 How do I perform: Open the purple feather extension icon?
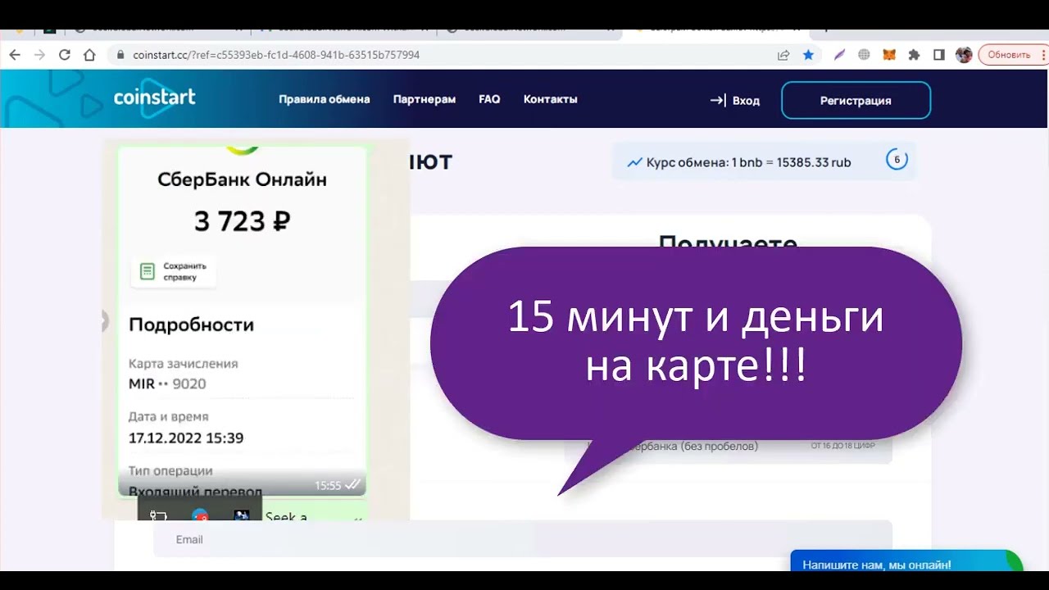click(839, 55)
